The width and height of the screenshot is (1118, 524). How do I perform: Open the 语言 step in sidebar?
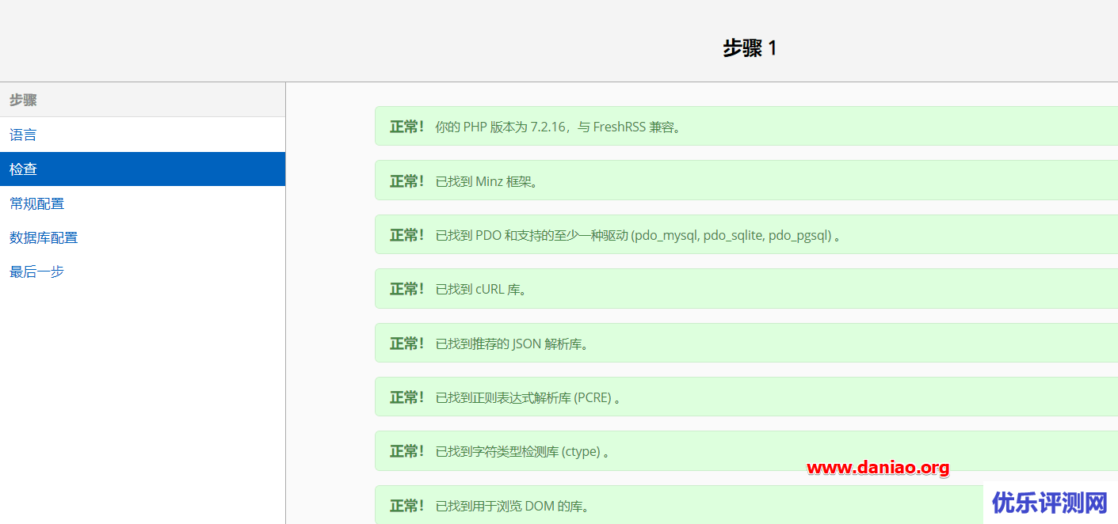(x=143, y=135)
